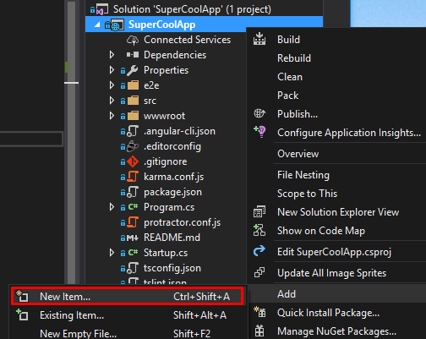Expand the Dependencies node
Image resolution: width=426 pixels, height=339 pixels.
coord(112,55)
